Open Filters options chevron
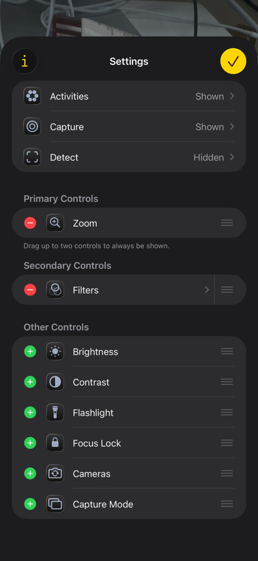Image resolution: width=258 pixels, height=561 pixels. click(207, 290)
